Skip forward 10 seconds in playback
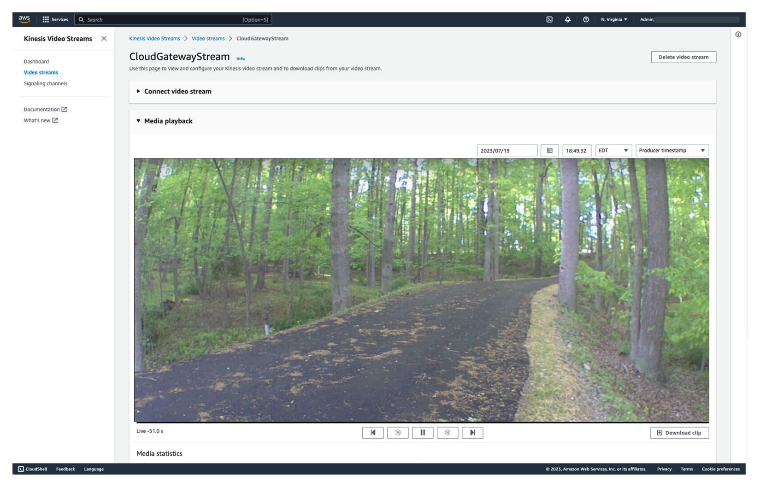This screenshot has width=760, height=487. [448, 433]
